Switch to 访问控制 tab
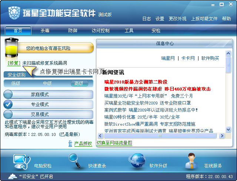This screenshot has height=181, width=237. (100, 31)
